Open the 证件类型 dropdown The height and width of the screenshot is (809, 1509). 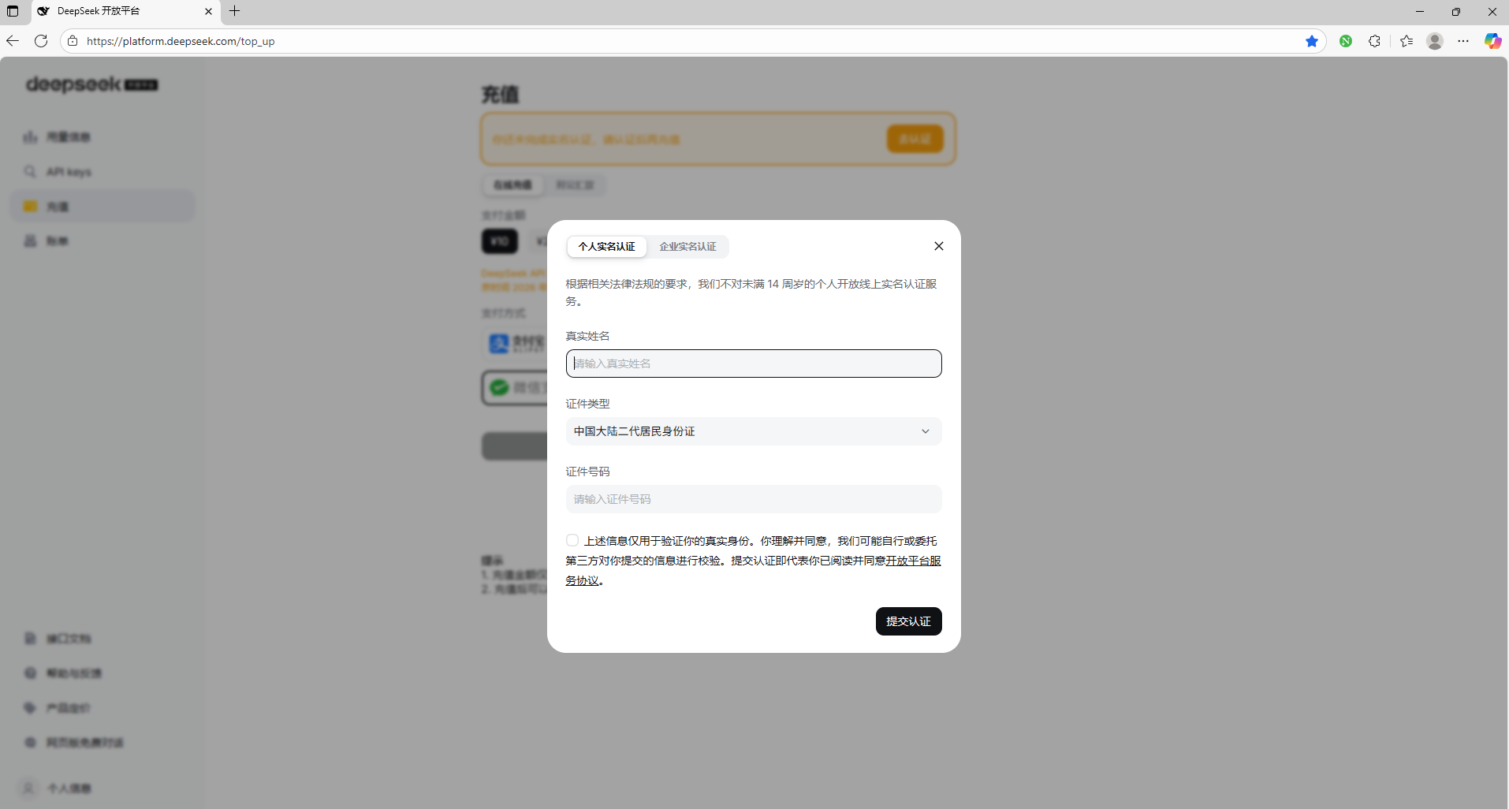click(x=754, y=431)
